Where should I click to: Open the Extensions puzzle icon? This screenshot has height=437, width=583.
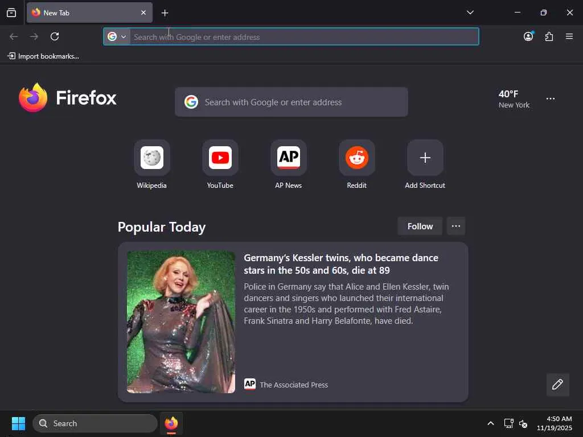click(549, 36)
